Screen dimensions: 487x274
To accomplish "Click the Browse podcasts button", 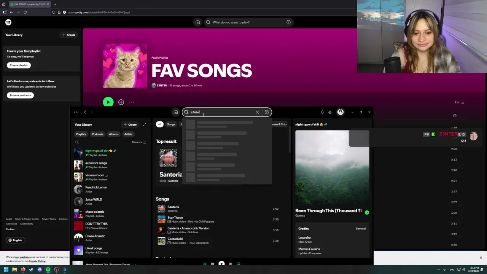I will tap(20, 95).
